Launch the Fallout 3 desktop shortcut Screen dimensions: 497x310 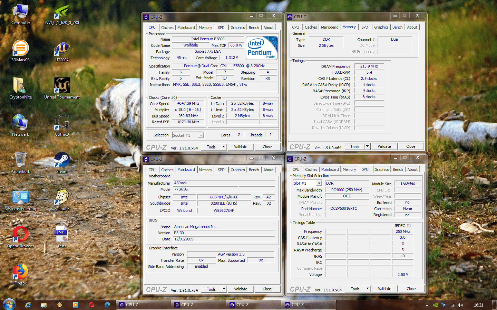pos(62,200)
